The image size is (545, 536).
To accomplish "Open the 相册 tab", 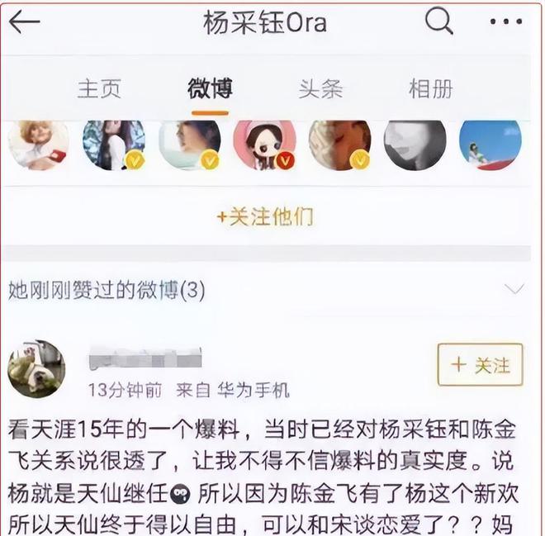I will click(x=431, y=88).
